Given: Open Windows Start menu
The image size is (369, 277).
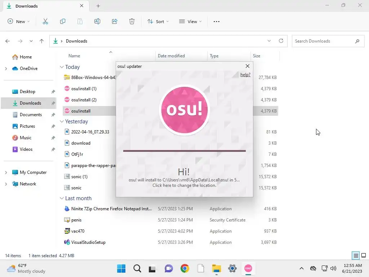Looking at the screenshot, I should click(121, 268).
